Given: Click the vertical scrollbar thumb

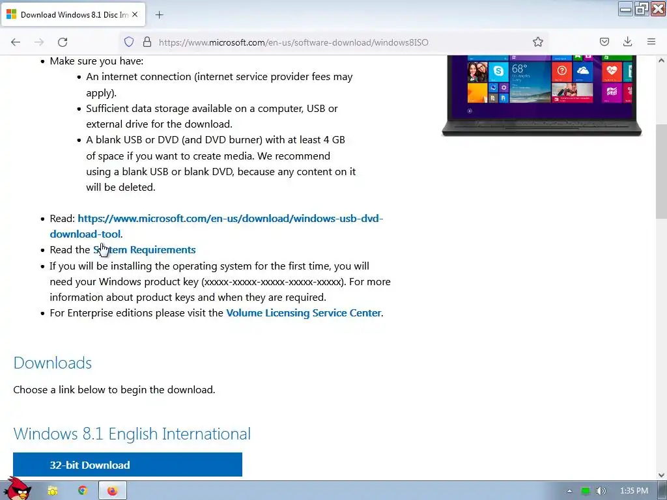Looking at the screenshot, I should [x=661, y=172].
